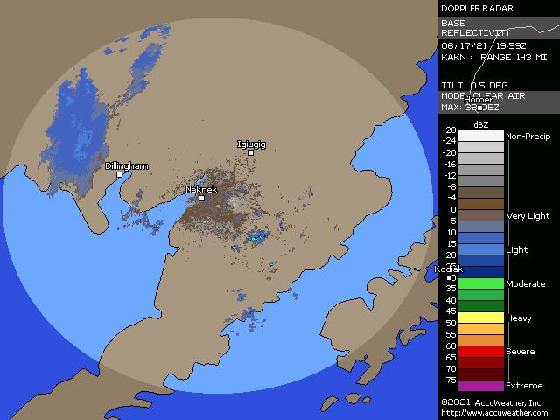Select the red 60 dBZ Severe swatch
The image size is (560, 420).
click(475, 351)
